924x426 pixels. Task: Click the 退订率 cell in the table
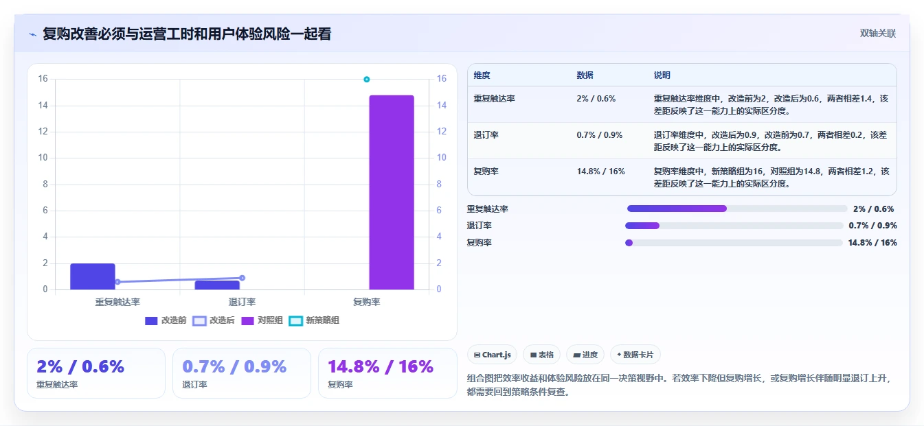coord(486,134)
